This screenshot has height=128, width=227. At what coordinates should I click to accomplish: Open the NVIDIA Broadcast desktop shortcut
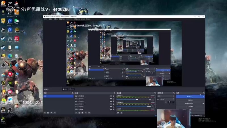point(3,120)
